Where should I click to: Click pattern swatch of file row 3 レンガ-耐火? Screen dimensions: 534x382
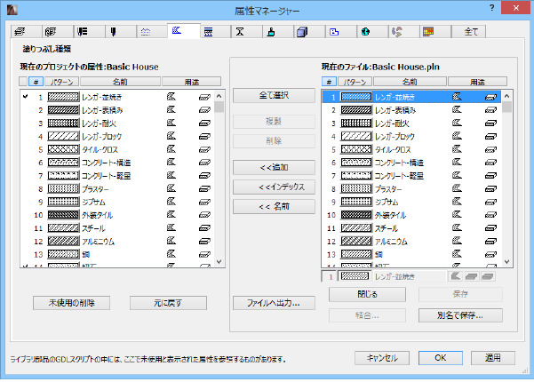coord(356,123)
